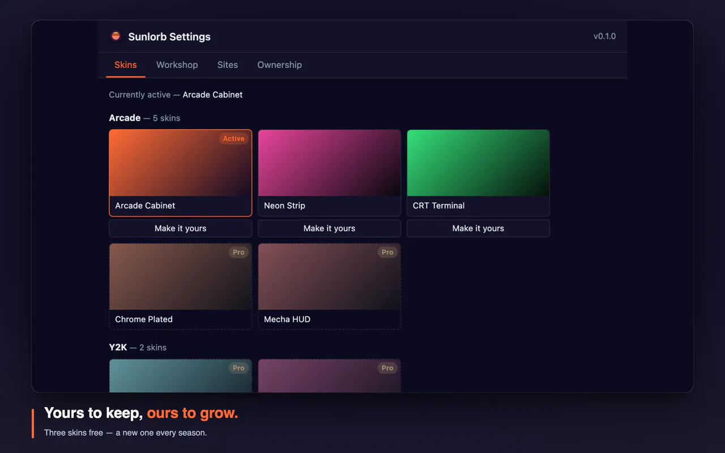The width and height of the screenshot is (725, 453).
Task: Click Make it yours under CRT Terminal
Action: [x=479, y=228]
